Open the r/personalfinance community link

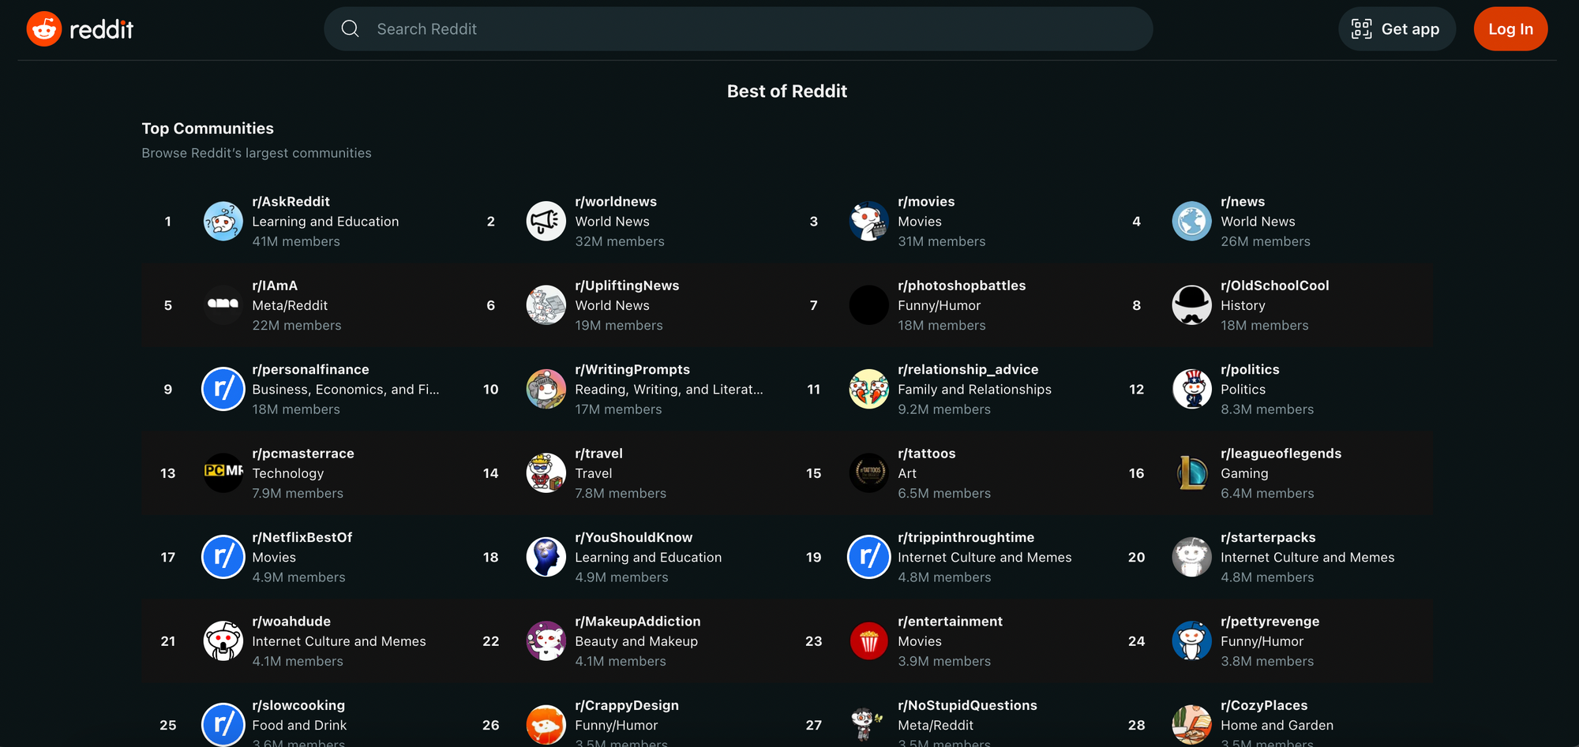[310, 370]
